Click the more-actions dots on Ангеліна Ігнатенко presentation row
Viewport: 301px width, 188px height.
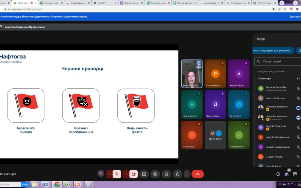point(298,118)
